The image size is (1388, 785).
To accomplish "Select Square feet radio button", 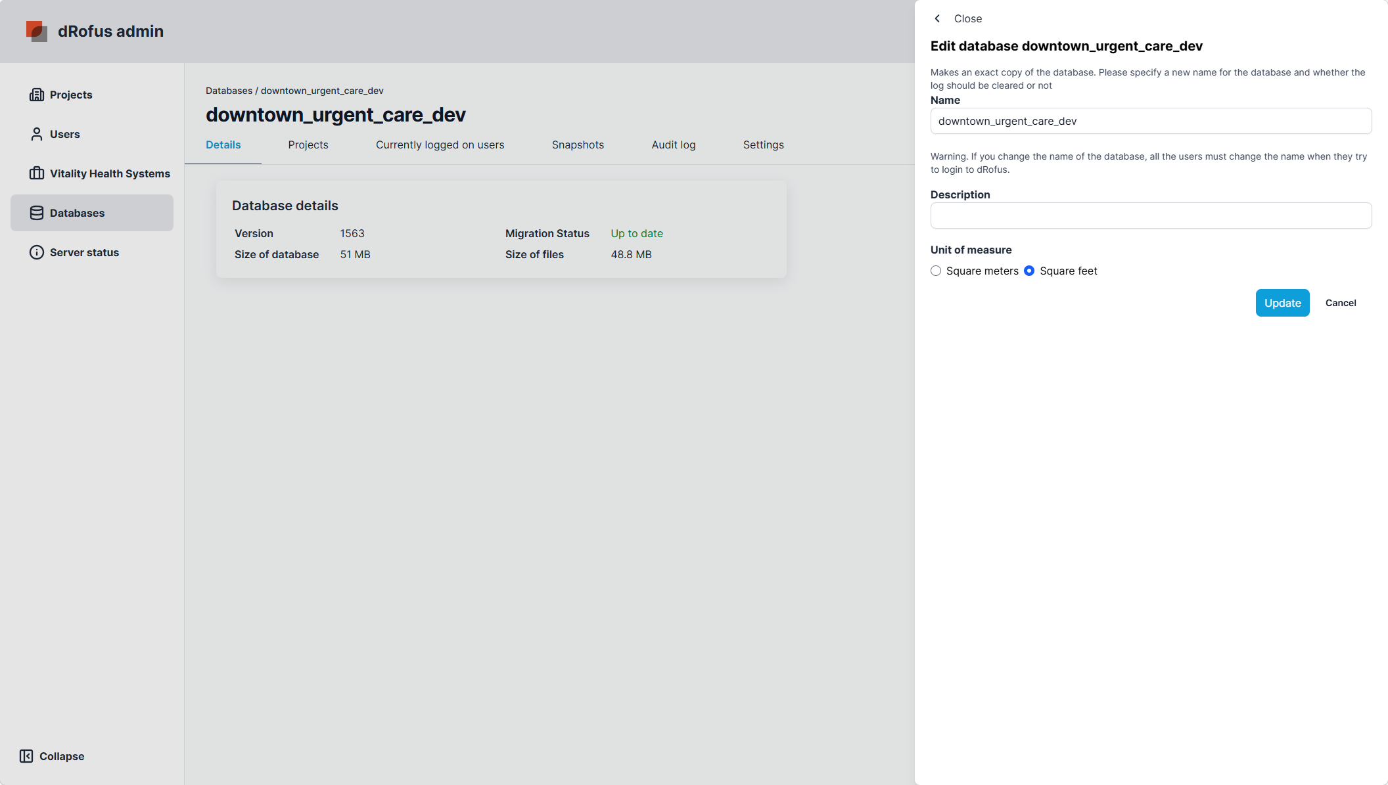I will coord(1029,271).
